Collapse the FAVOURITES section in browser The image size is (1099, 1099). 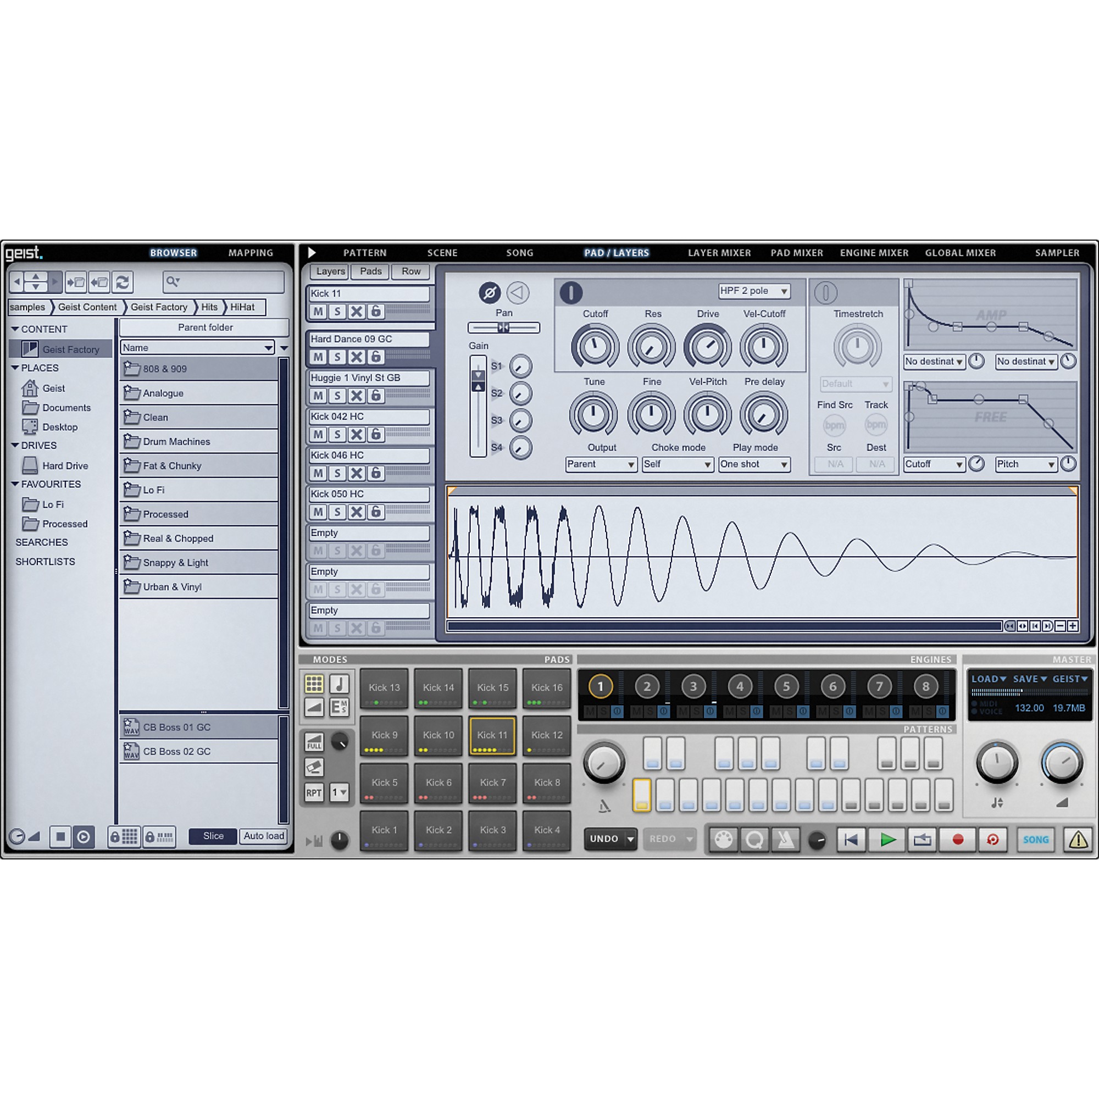[x=15, y=484]
